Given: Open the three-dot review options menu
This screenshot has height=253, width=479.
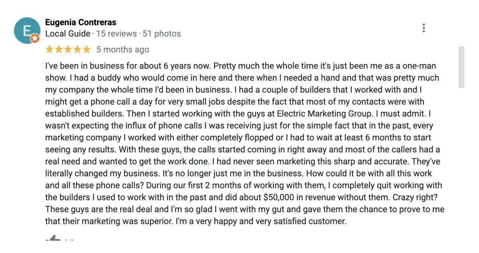Looking at the screenshot, I should point(424,28).
